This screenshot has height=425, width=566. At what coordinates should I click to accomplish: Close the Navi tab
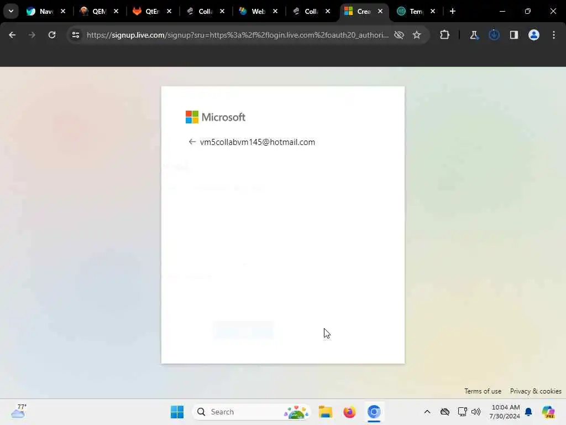(63, 11)
